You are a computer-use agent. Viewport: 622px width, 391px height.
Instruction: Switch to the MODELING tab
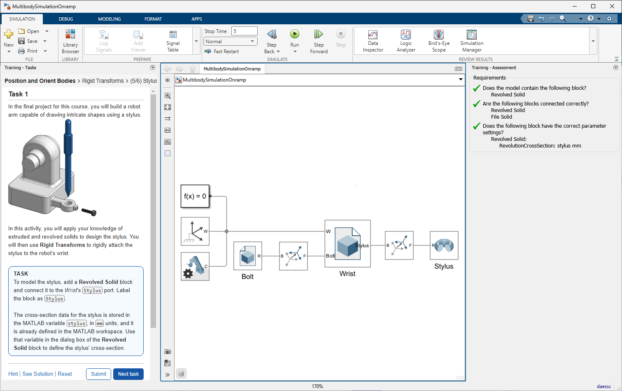pos(109,19)
